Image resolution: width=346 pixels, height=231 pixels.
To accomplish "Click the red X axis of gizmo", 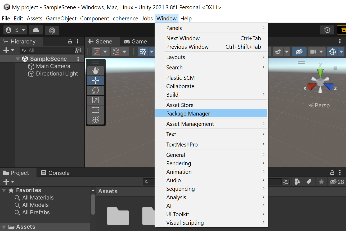I will coord(311,86).
